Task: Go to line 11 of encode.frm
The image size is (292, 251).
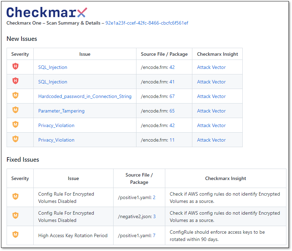Action: click(x=172, y=140)
